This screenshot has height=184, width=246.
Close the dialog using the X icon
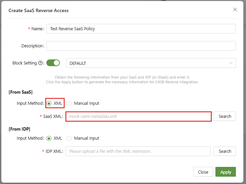point(235,9)
